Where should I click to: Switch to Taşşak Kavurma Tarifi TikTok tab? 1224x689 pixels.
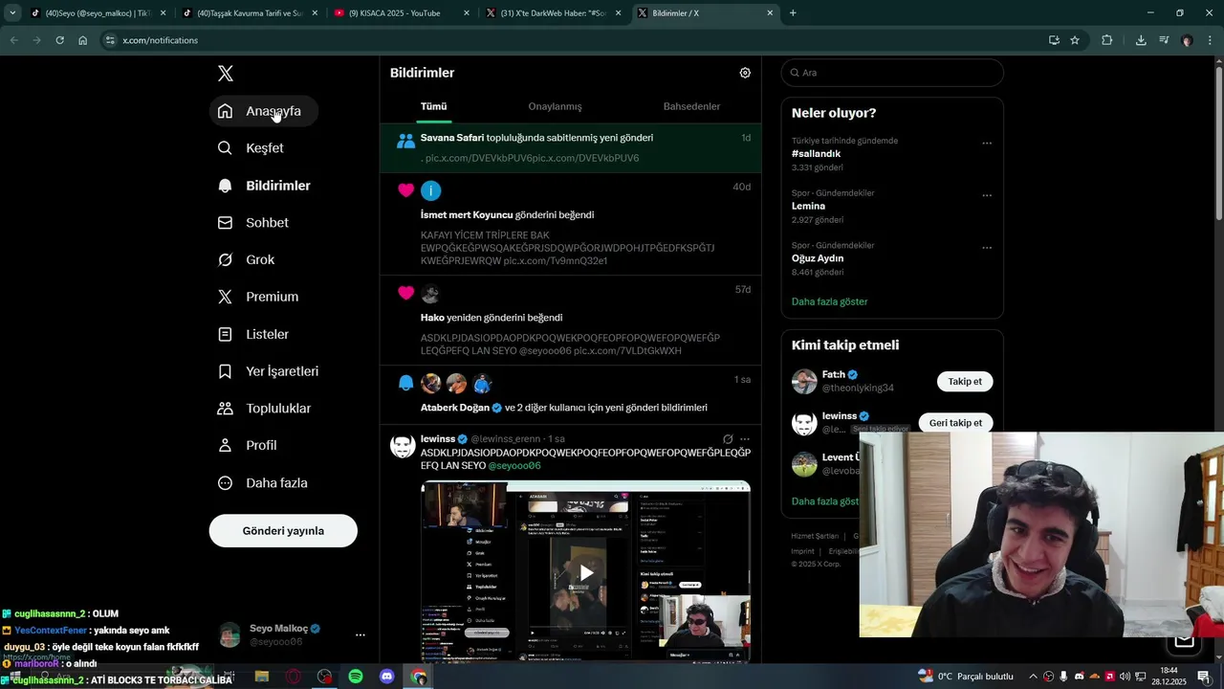coord(250,13)
